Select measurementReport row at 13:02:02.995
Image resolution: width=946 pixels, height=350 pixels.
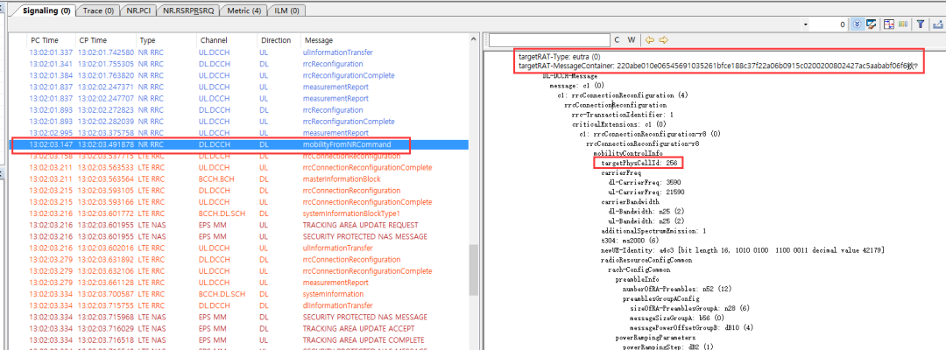point(239,133)
